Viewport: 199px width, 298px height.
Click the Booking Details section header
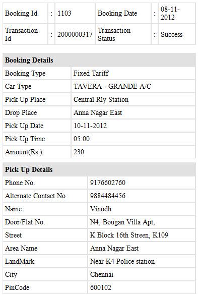click(x=99, y=60)
